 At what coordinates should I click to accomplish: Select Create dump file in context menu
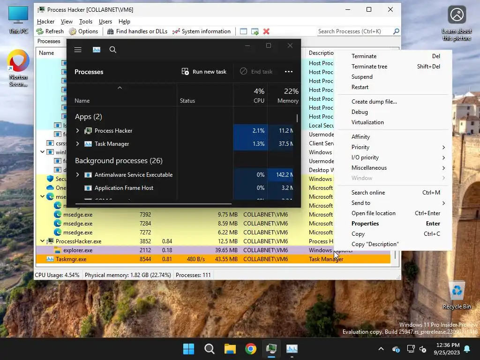[x=394, y=102]
